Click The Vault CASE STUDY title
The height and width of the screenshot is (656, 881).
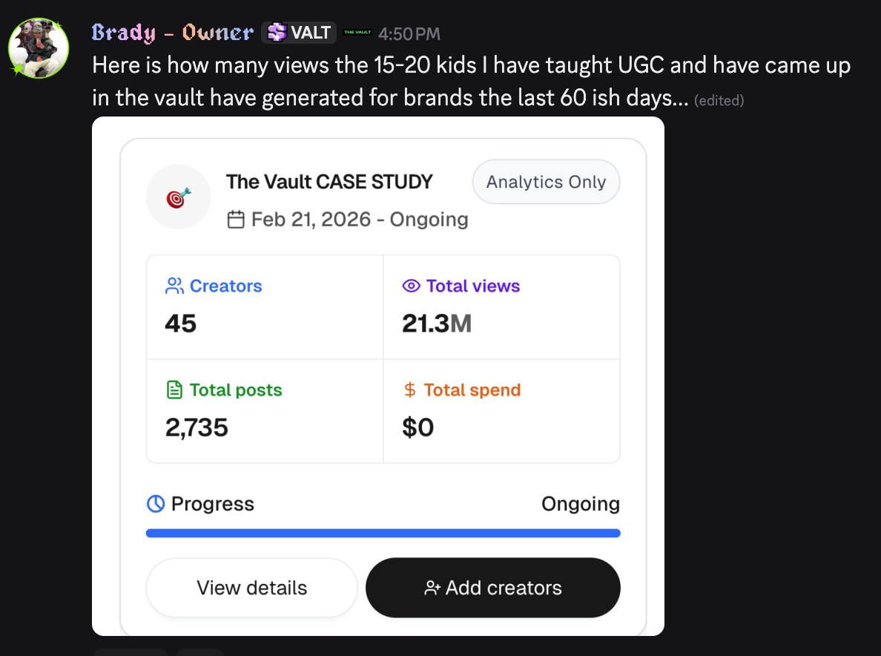coord(330,182)
